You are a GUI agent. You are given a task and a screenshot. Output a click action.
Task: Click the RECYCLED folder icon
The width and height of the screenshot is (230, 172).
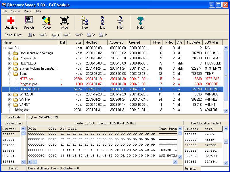pyautogui.click(x=16, y=63)
